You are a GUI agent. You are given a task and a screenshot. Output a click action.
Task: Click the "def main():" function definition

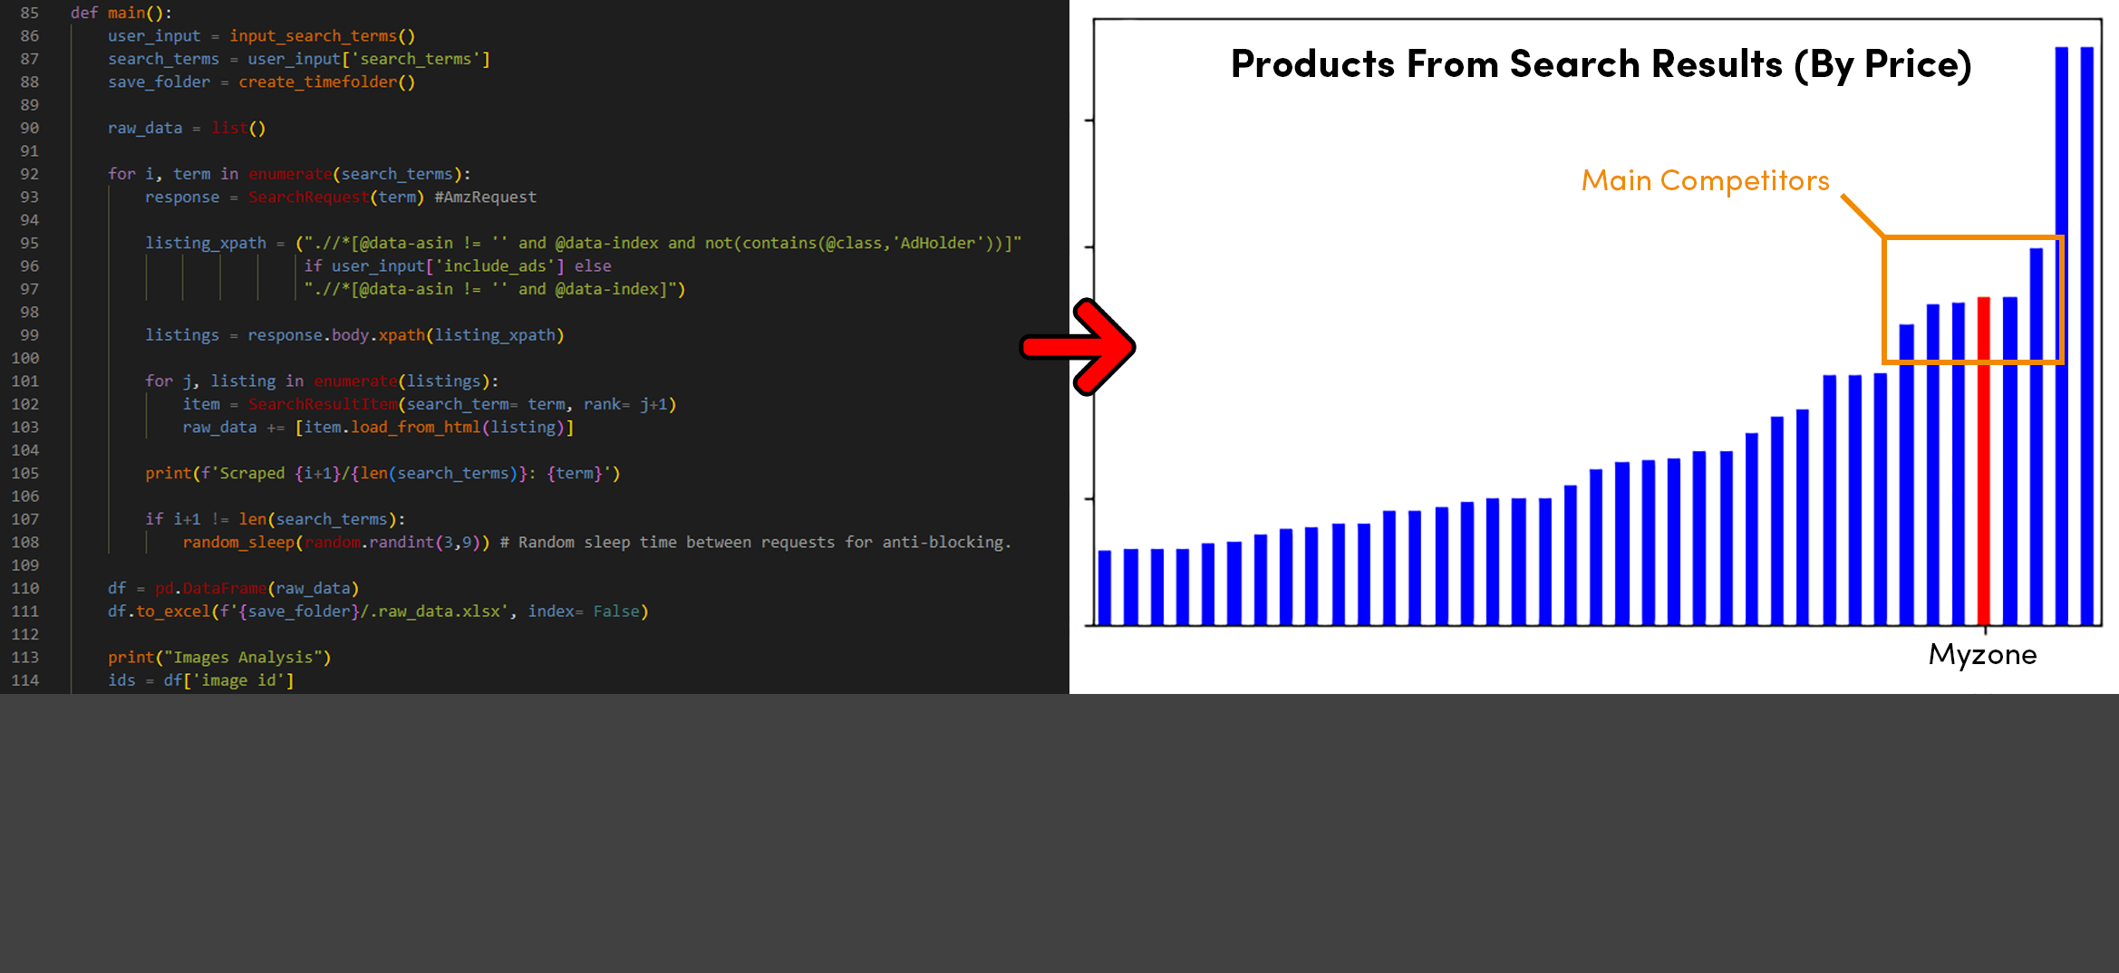pos(121,13)
